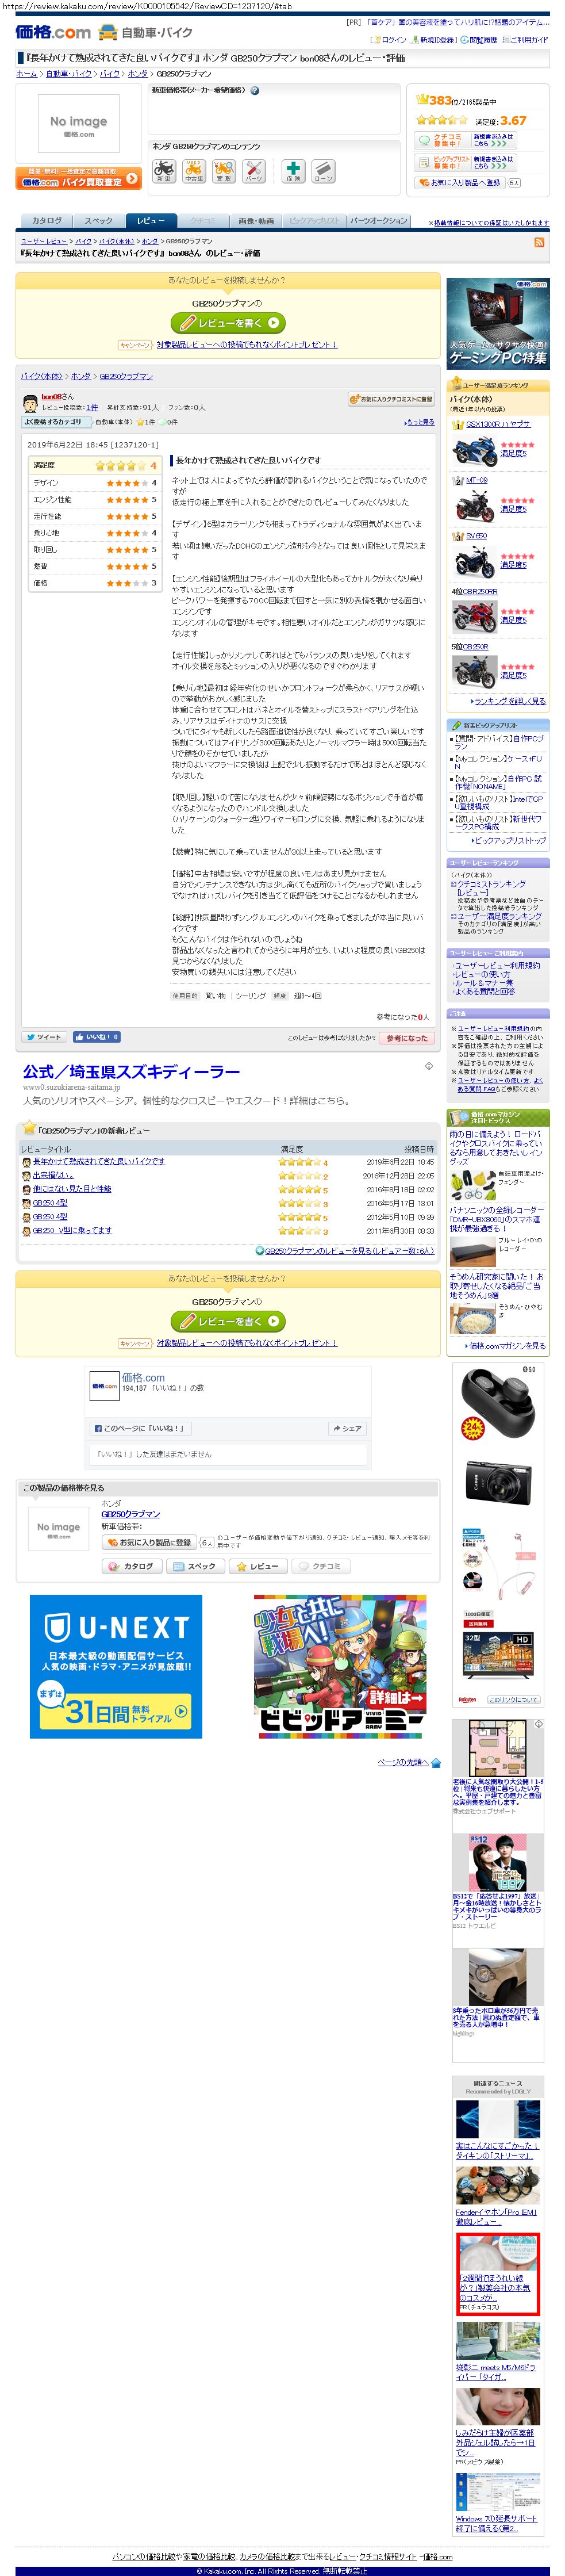Open the パーツオークション tab
This screenshot has width=565, height=2576.
[x=378, y=221]
